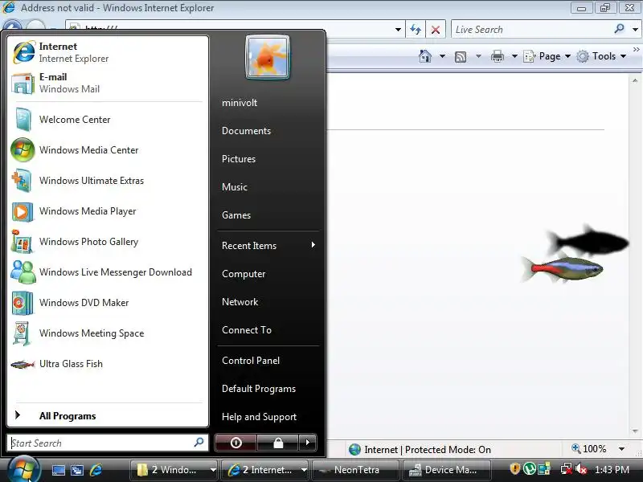Switch to NeonTetra taskbar button

355,470
